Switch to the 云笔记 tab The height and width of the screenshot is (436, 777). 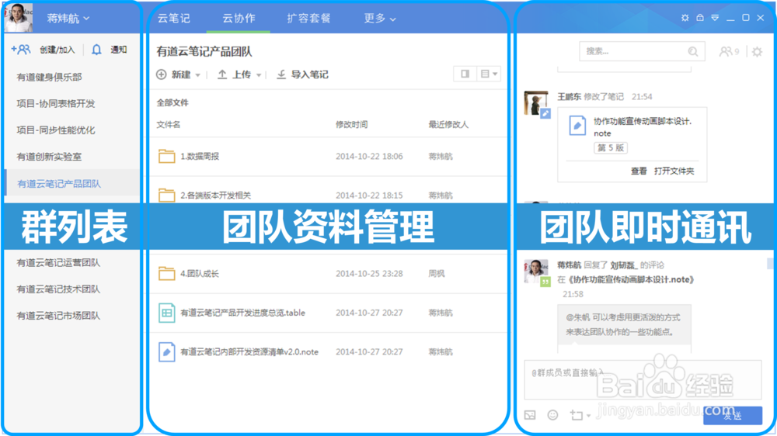(x=174, y=19)
